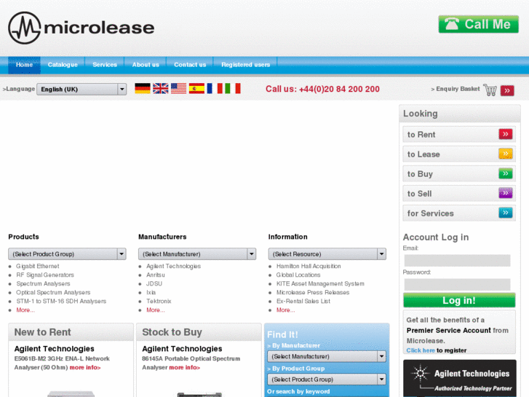Focus the Email input field
The image size is (529, 397).
(x=457, y=261)
